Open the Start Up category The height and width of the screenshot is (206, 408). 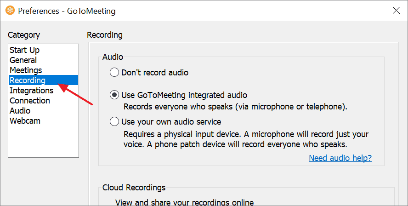pyautogui.click(x=24, y=50)
